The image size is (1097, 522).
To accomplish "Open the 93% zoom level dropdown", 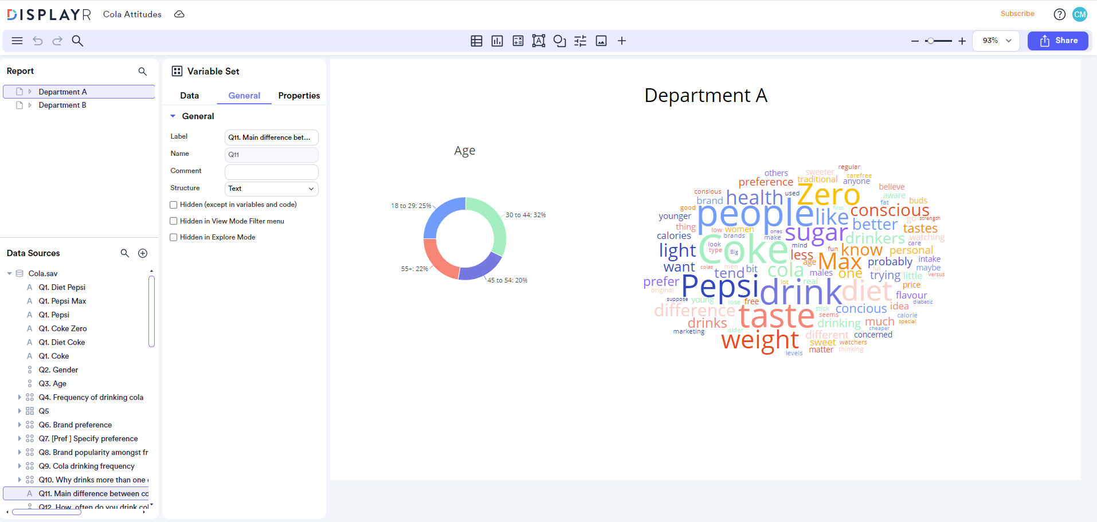I will pyautogui.click(x=996, y=41).
